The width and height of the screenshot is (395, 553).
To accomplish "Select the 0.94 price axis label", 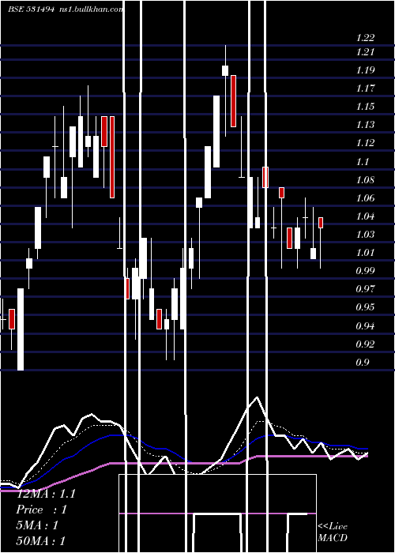I will [x=365, y=325].
